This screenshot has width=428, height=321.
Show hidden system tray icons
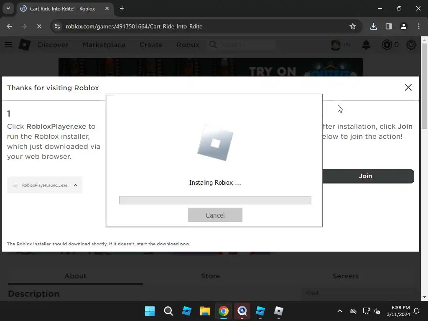tap(339, 311)
